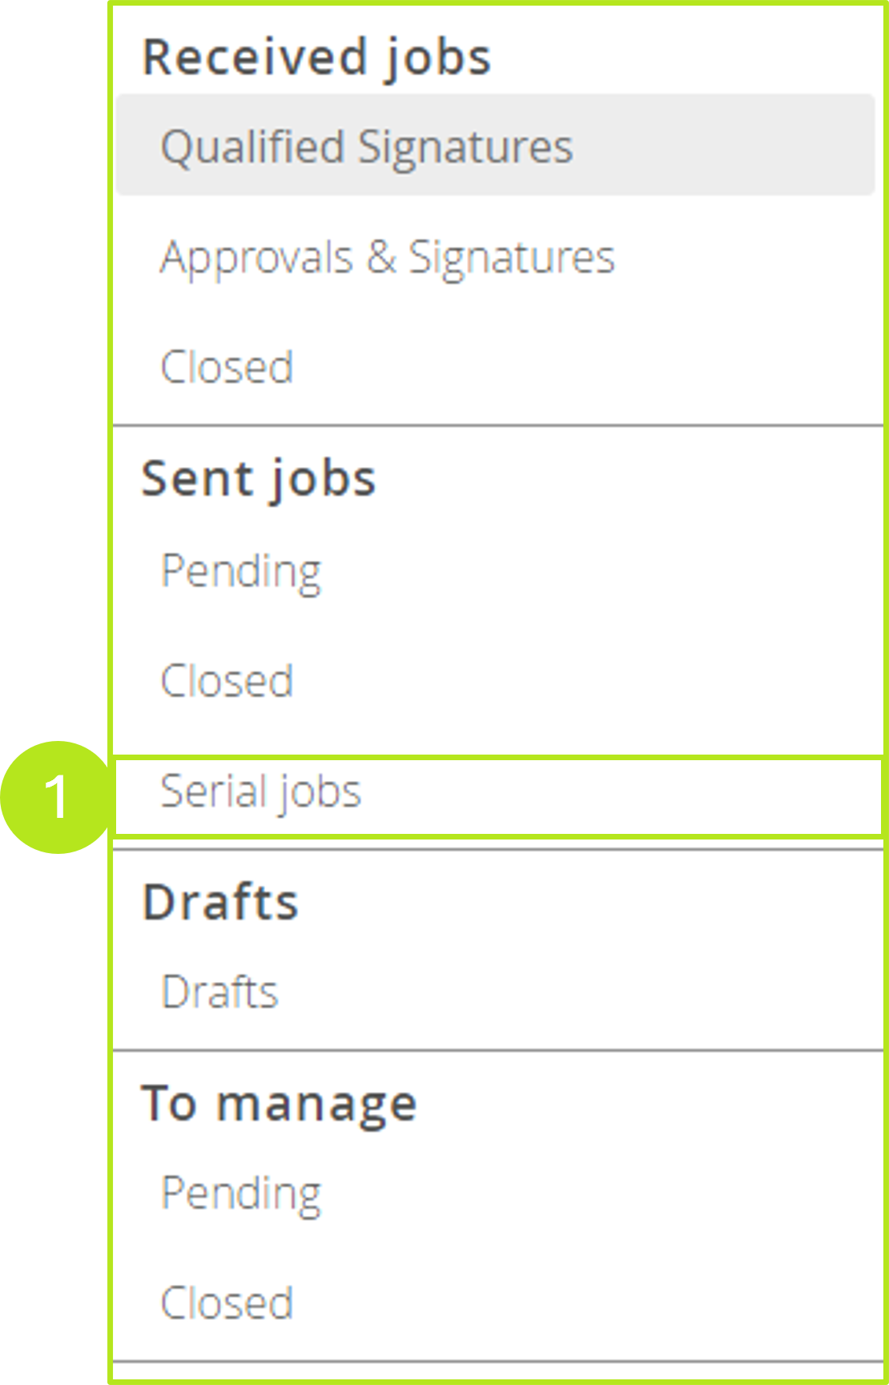Open Pending items under Sent jobs

[x=240, y=570]
